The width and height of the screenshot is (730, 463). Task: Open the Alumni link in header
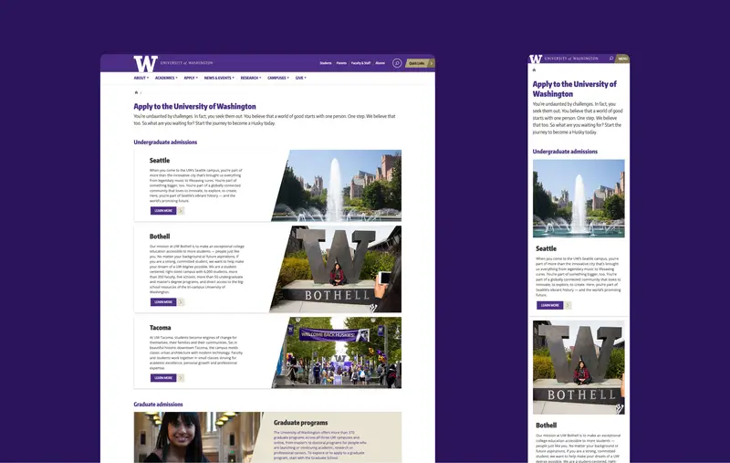[381, 63]
